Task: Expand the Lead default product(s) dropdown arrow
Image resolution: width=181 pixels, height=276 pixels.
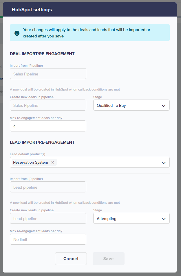Action: (163, 163)
